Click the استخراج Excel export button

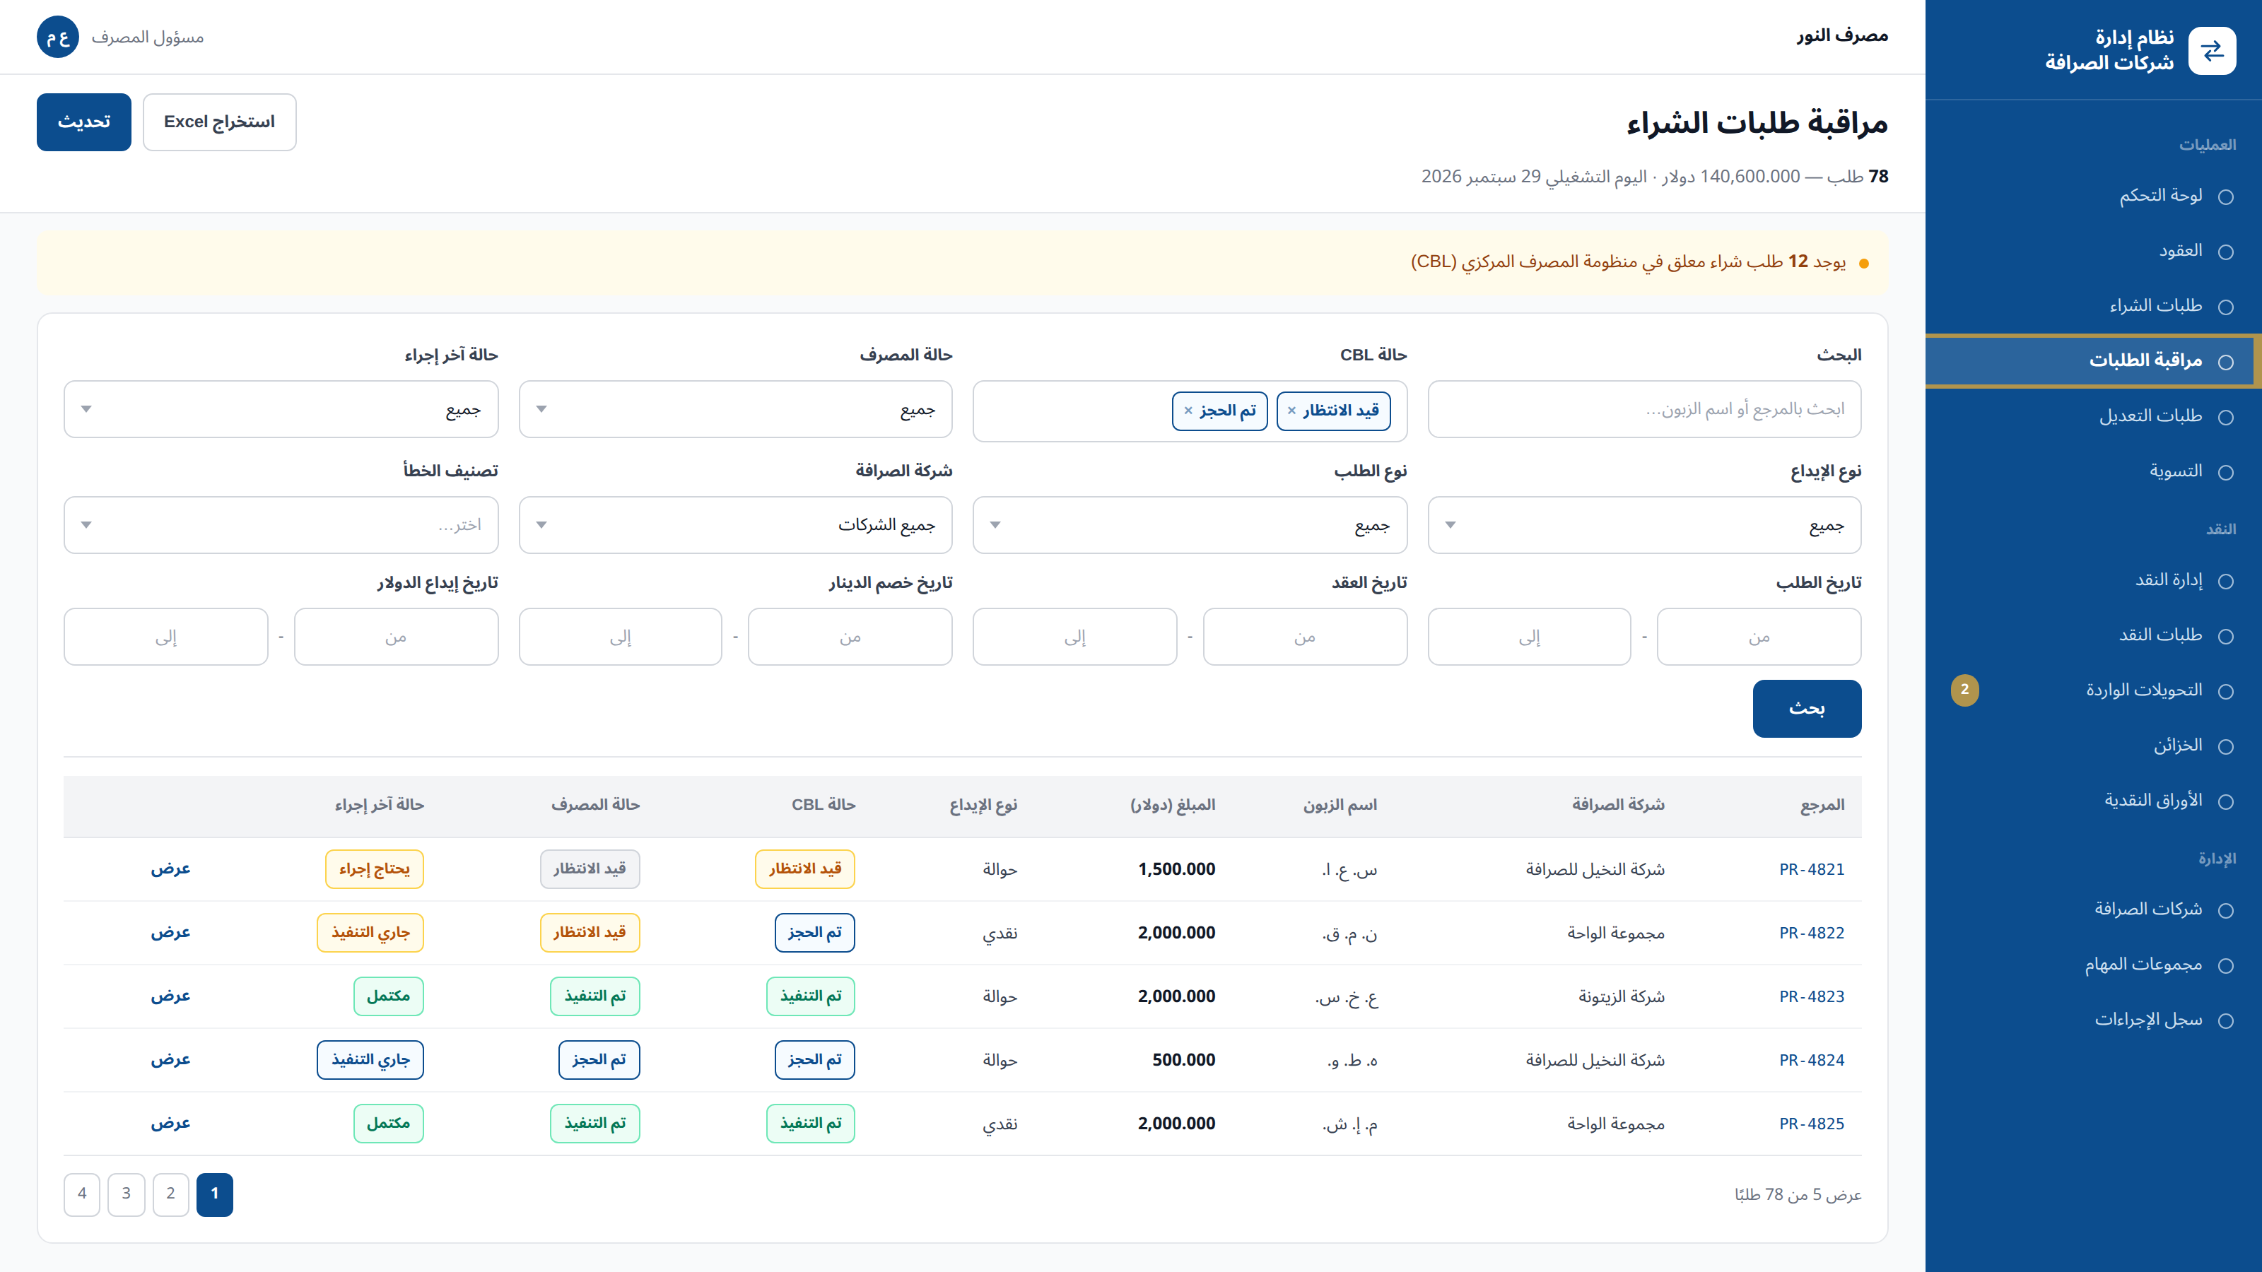point(220,122)
